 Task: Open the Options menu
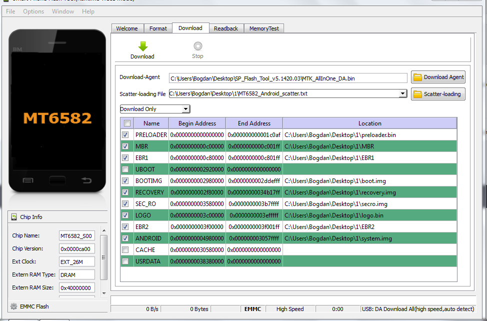[x=33, y=11]
